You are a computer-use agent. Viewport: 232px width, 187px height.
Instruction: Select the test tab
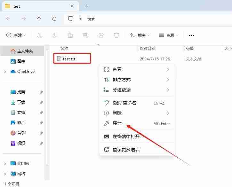coord(40,6)
